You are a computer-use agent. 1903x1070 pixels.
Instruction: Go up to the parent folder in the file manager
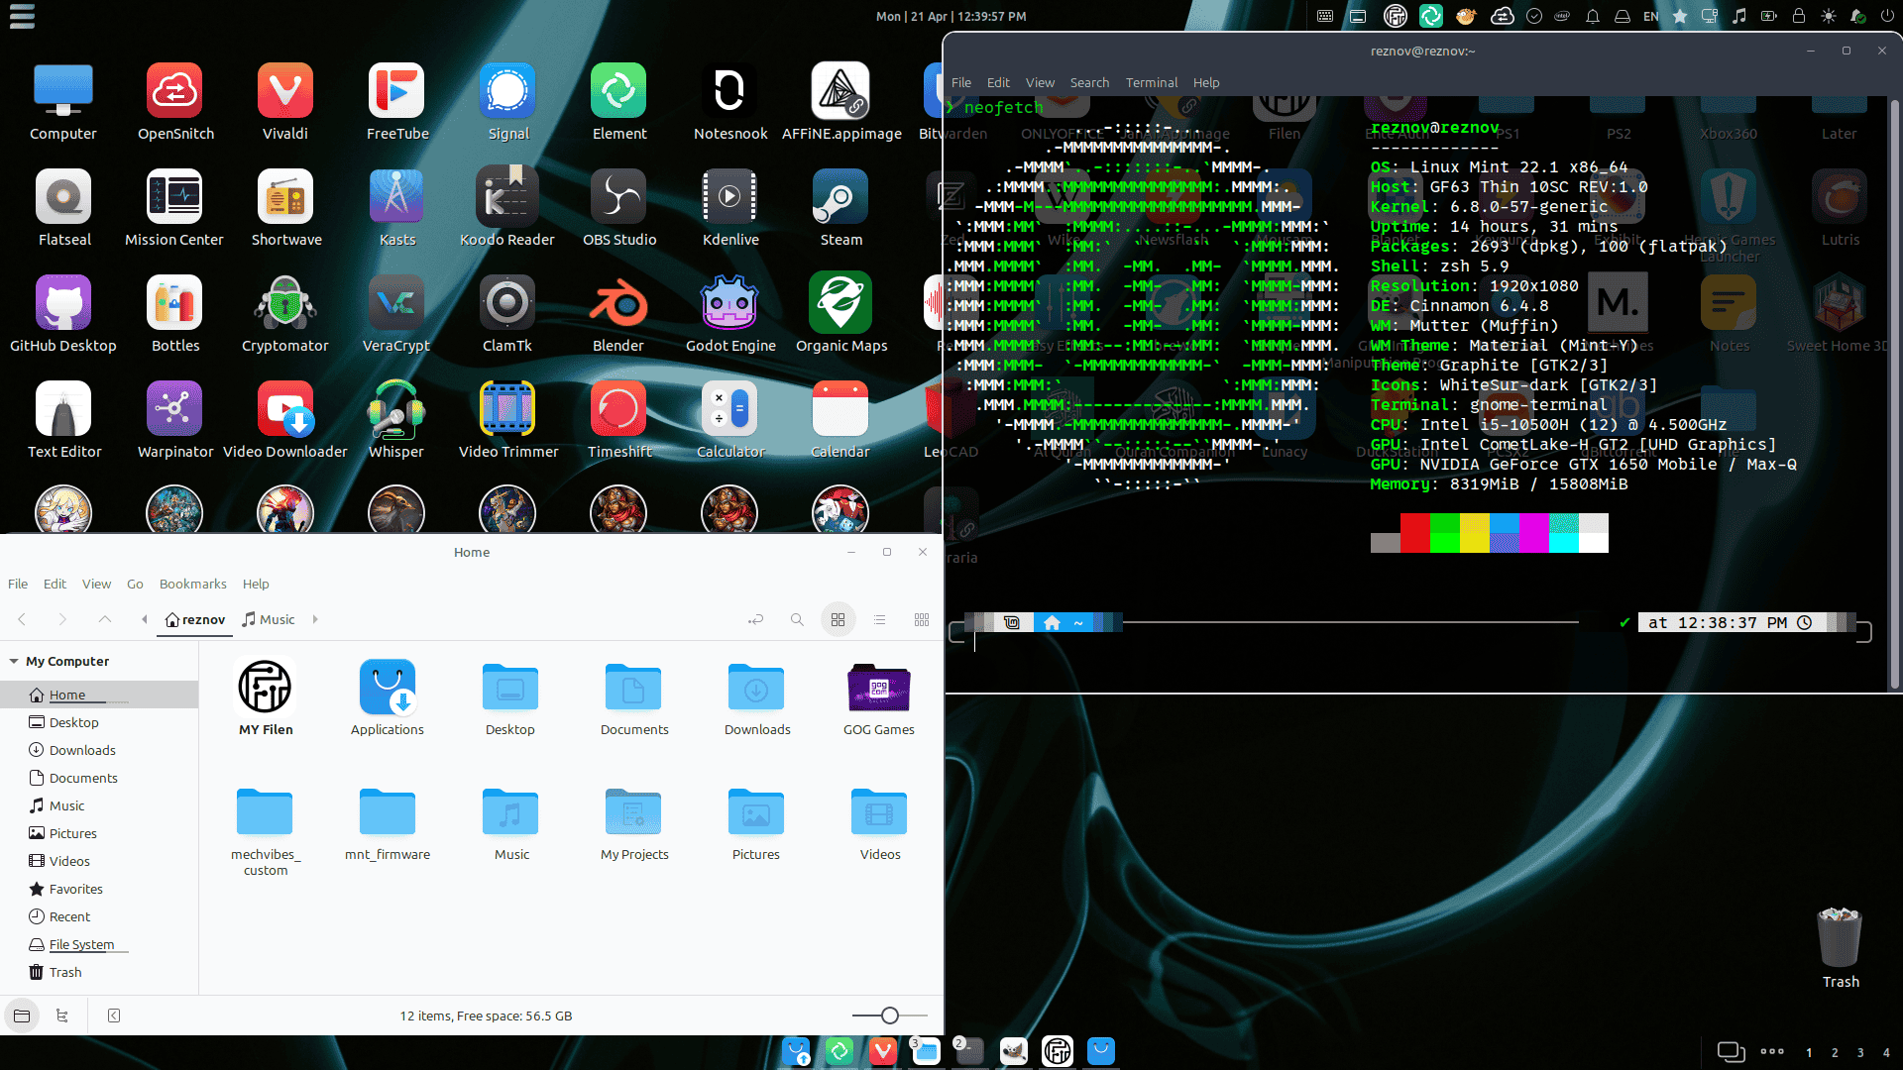click(104, 619)
